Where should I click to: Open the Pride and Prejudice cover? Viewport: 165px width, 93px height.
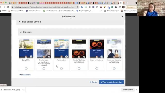(x=114, y=49)
